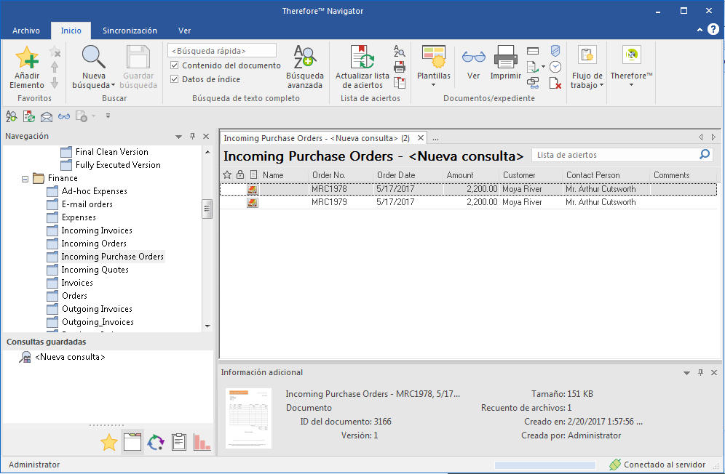Open the clipboard tasks pane icon
Screen dimensions: 725x474
coord(179,443)
